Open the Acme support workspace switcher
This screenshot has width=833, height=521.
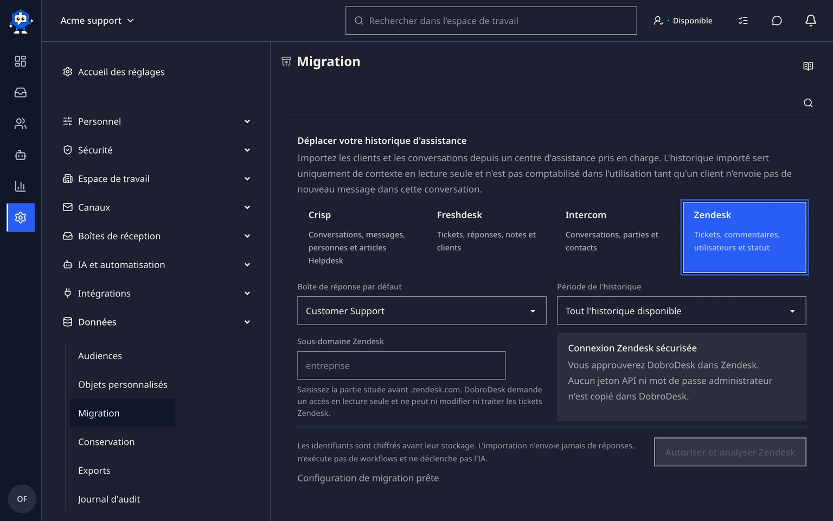tap(97, 21)
